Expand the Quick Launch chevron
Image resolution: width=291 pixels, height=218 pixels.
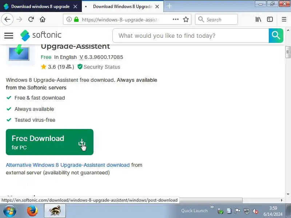click(x=212, y=207)
